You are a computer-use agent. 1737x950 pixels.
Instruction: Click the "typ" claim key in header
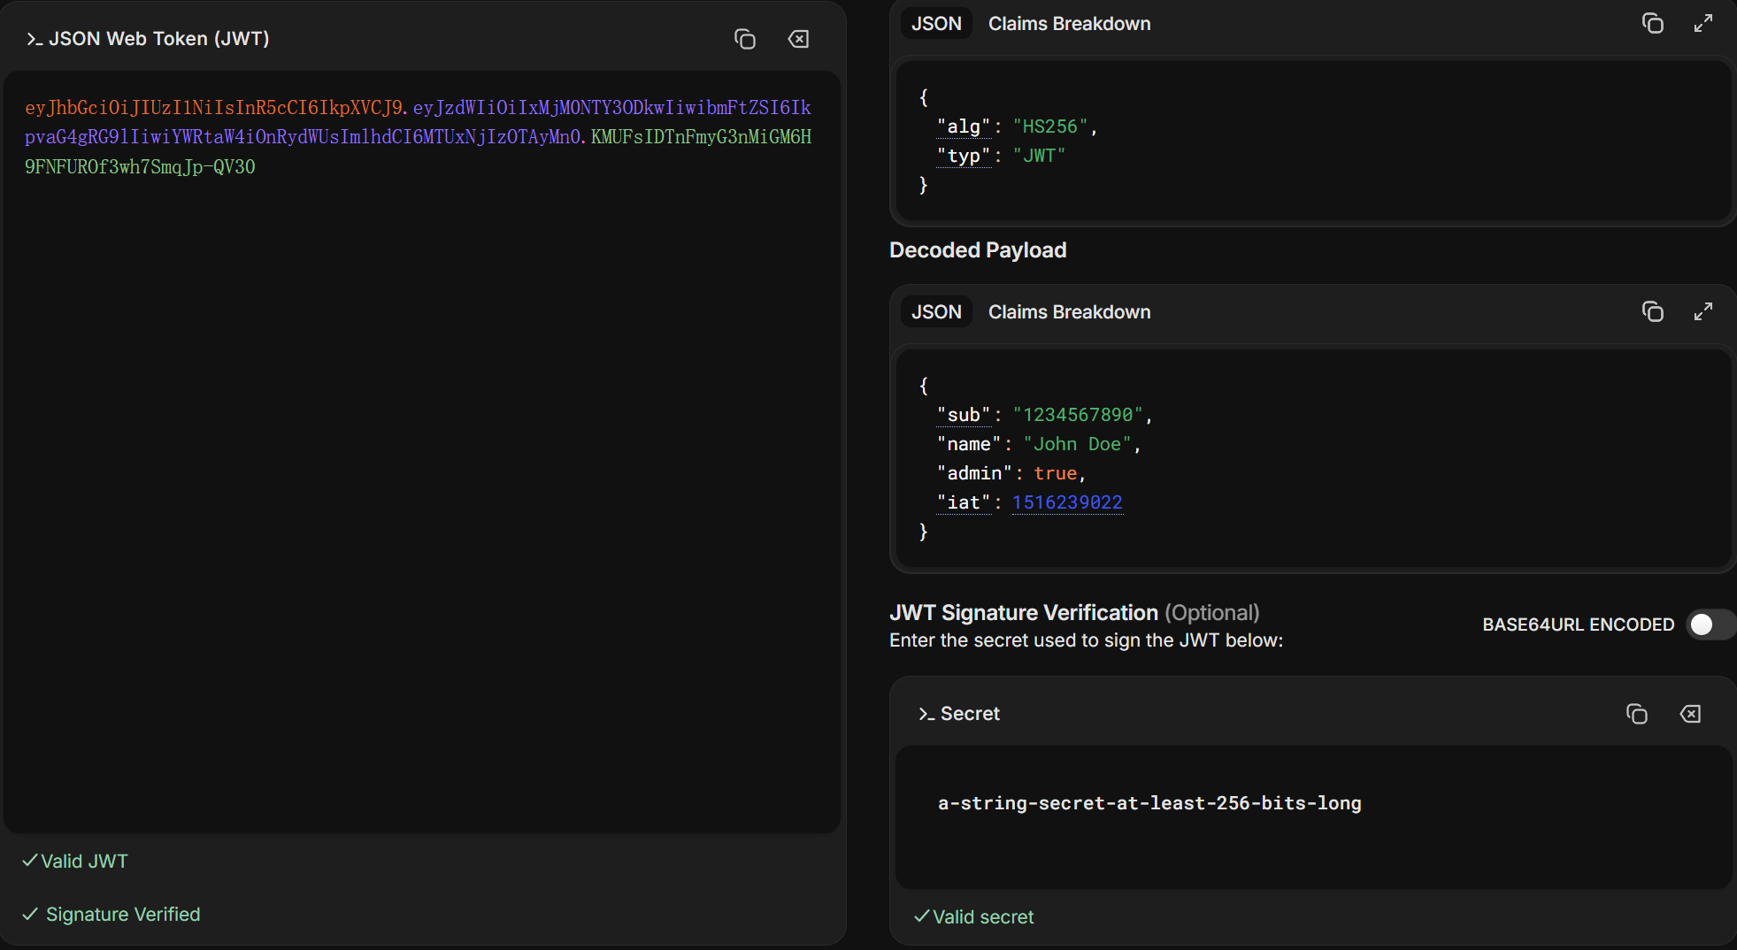964,156
